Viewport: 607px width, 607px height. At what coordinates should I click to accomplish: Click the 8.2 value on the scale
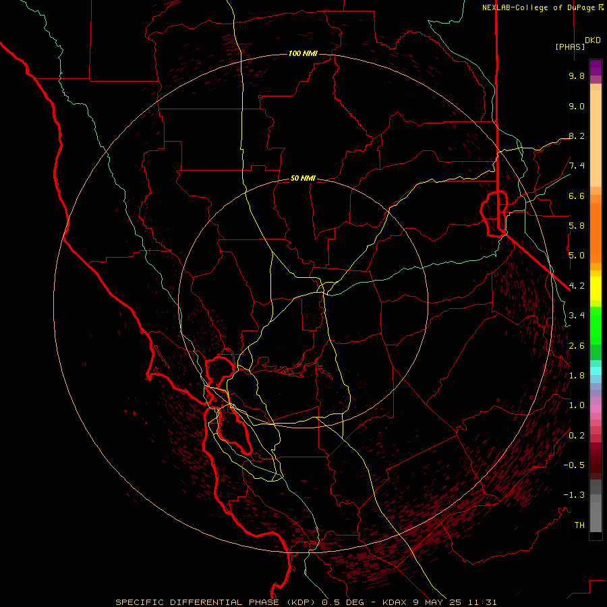pyautogui.click(x=577, y=136)
